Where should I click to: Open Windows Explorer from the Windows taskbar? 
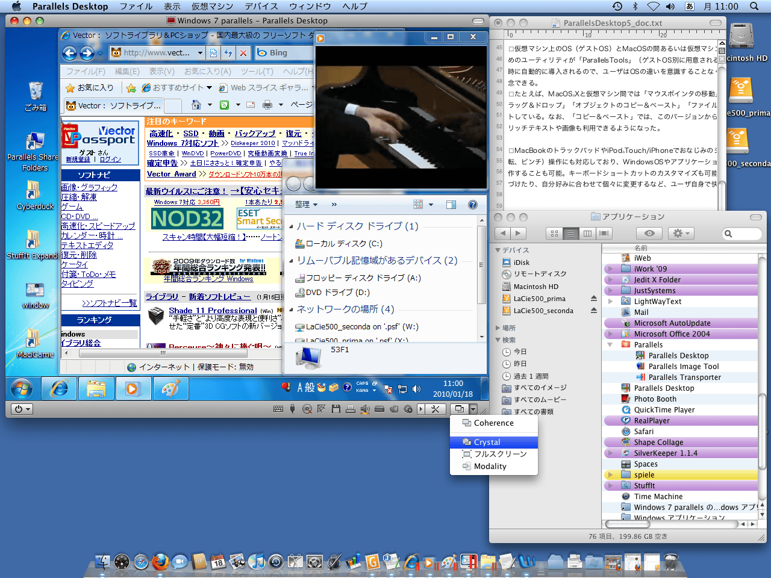point(96,389)
